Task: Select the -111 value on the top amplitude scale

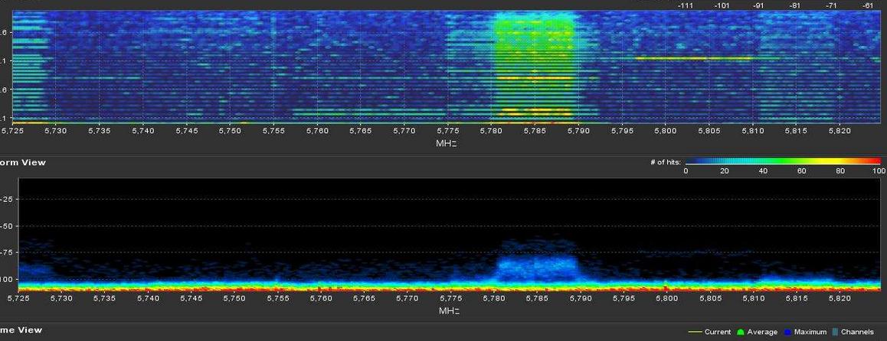Action: tap(686, 5)
